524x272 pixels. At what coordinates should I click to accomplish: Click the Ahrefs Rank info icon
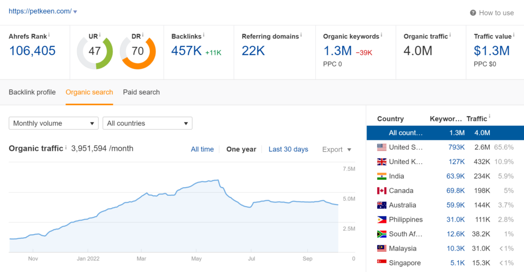coord(49,35)
